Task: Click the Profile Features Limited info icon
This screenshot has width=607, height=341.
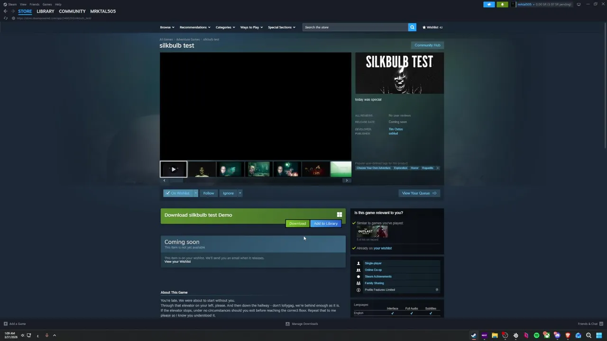Action: [x=359, y=290]
